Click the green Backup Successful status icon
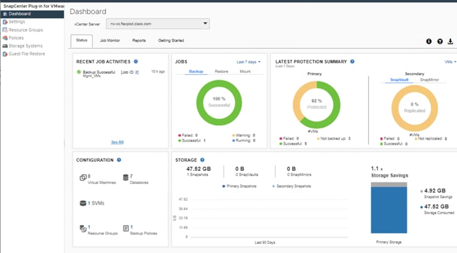This screenshot has height=253, width=457. pos(79,72)
